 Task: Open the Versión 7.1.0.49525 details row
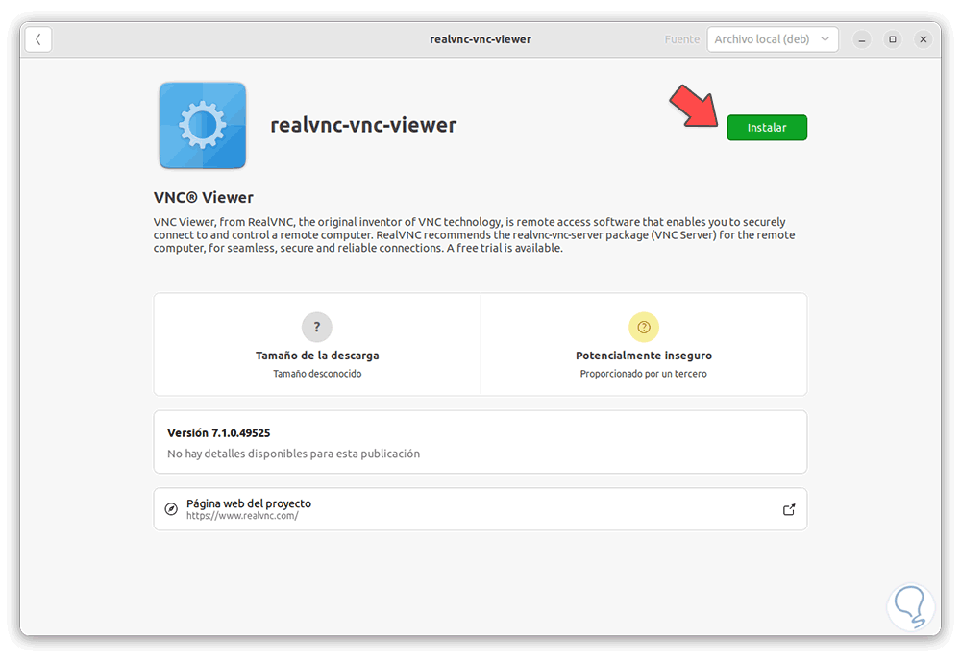point(480,442)
